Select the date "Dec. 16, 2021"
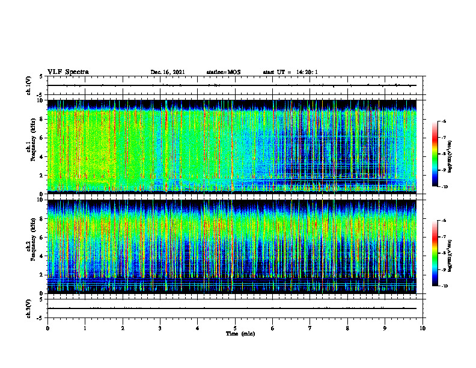The height and width of the screenshot is (368, 476). [x=168, y=72]
